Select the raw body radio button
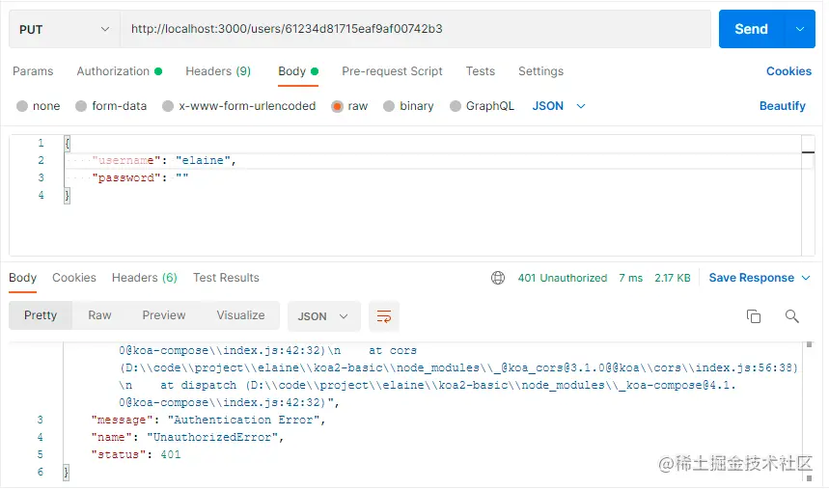The height and width of the screenshot is (489, 829). tap(337, 106)
